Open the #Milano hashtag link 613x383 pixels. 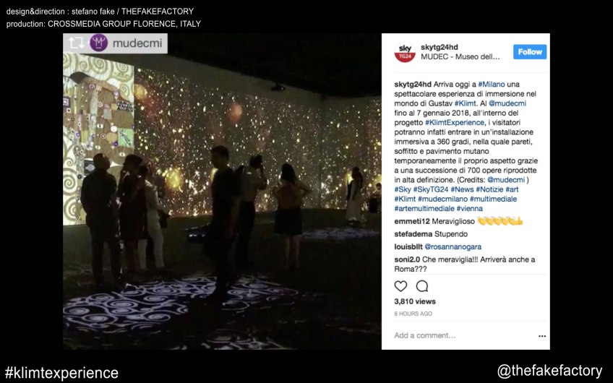click(x=492, y=85)
